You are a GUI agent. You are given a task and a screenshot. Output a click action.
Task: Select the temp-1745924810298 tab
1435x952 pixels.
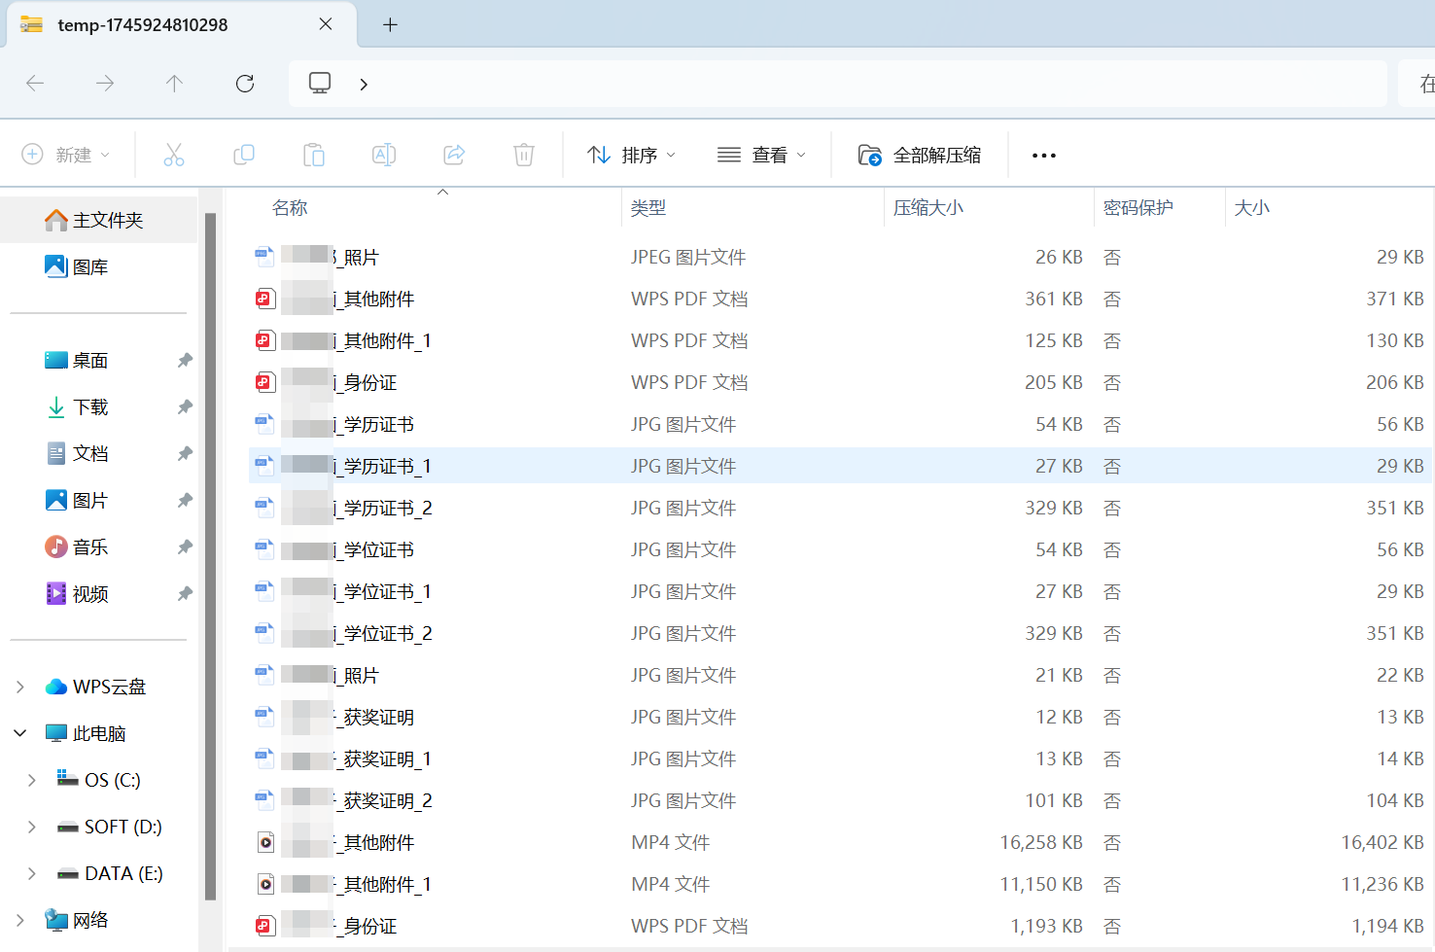click(x=181, y=25)
